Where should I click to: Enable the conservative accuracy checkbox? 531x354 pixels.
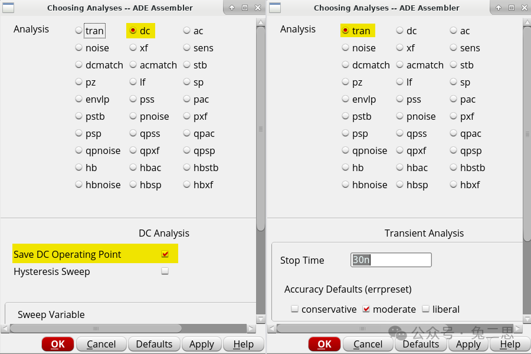[x=295, y=309]
